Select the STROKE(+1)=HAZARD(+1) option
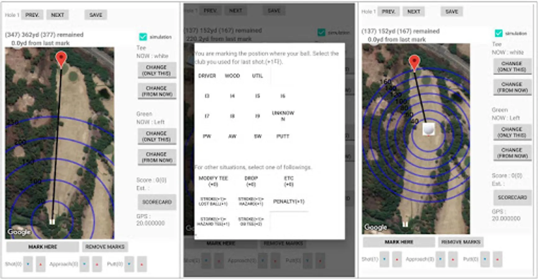538x279 pixels. pyautogui.click(x=251, y=201)
